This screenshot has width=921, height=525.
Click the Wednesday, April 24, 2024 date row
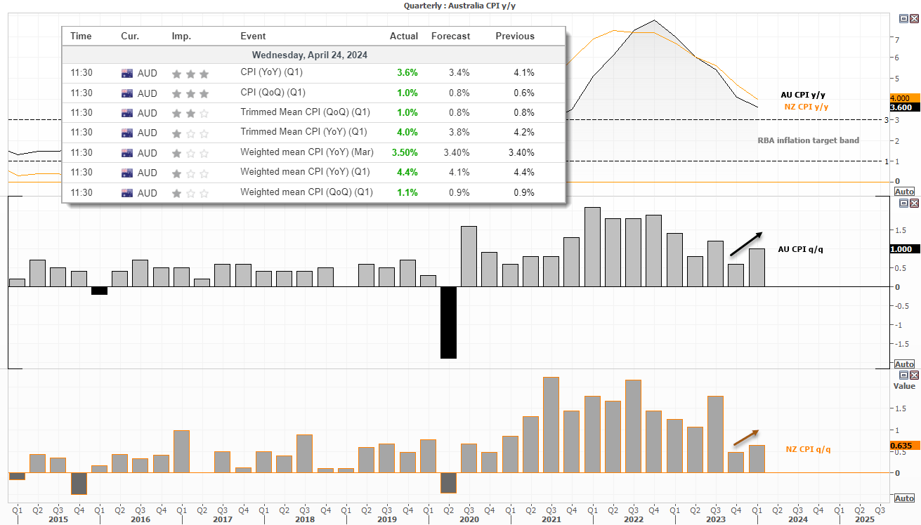[x=313, y=55]
